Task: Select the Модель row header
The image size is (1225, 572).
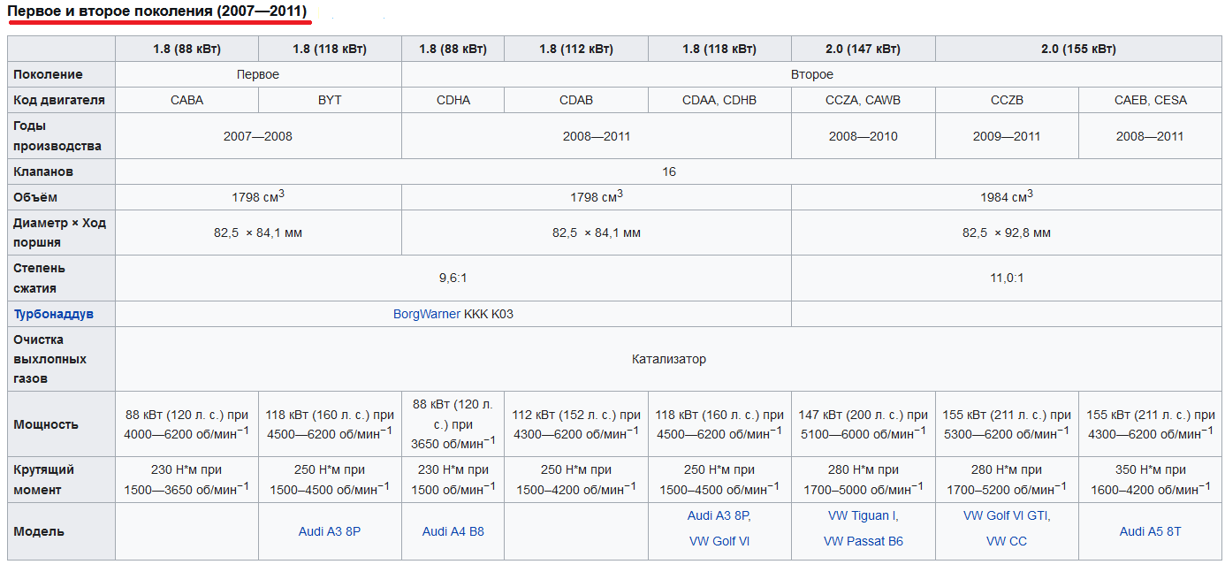Action: pyautogui.click(x=62, y=531)
